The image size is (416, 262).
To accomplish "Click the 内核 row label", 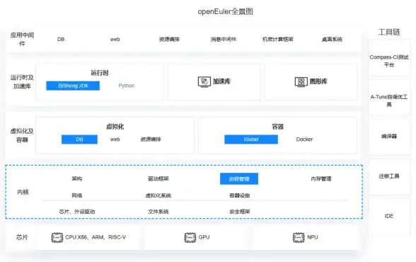I will coord(23,192).
